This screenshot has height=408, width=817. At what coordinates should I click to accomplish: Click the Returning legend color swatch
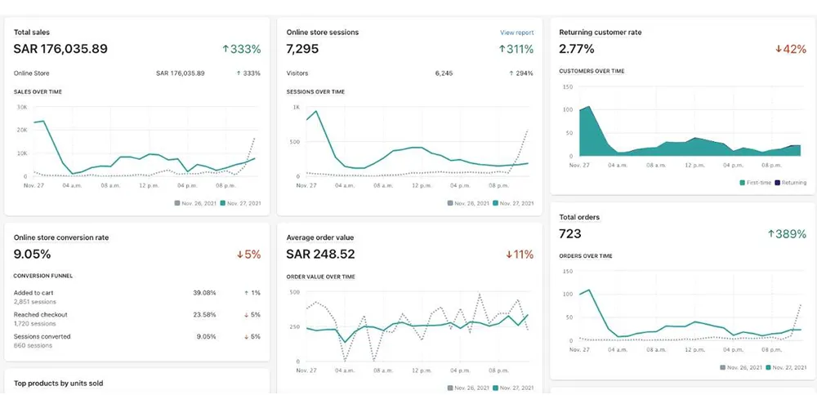coord(777,183)
